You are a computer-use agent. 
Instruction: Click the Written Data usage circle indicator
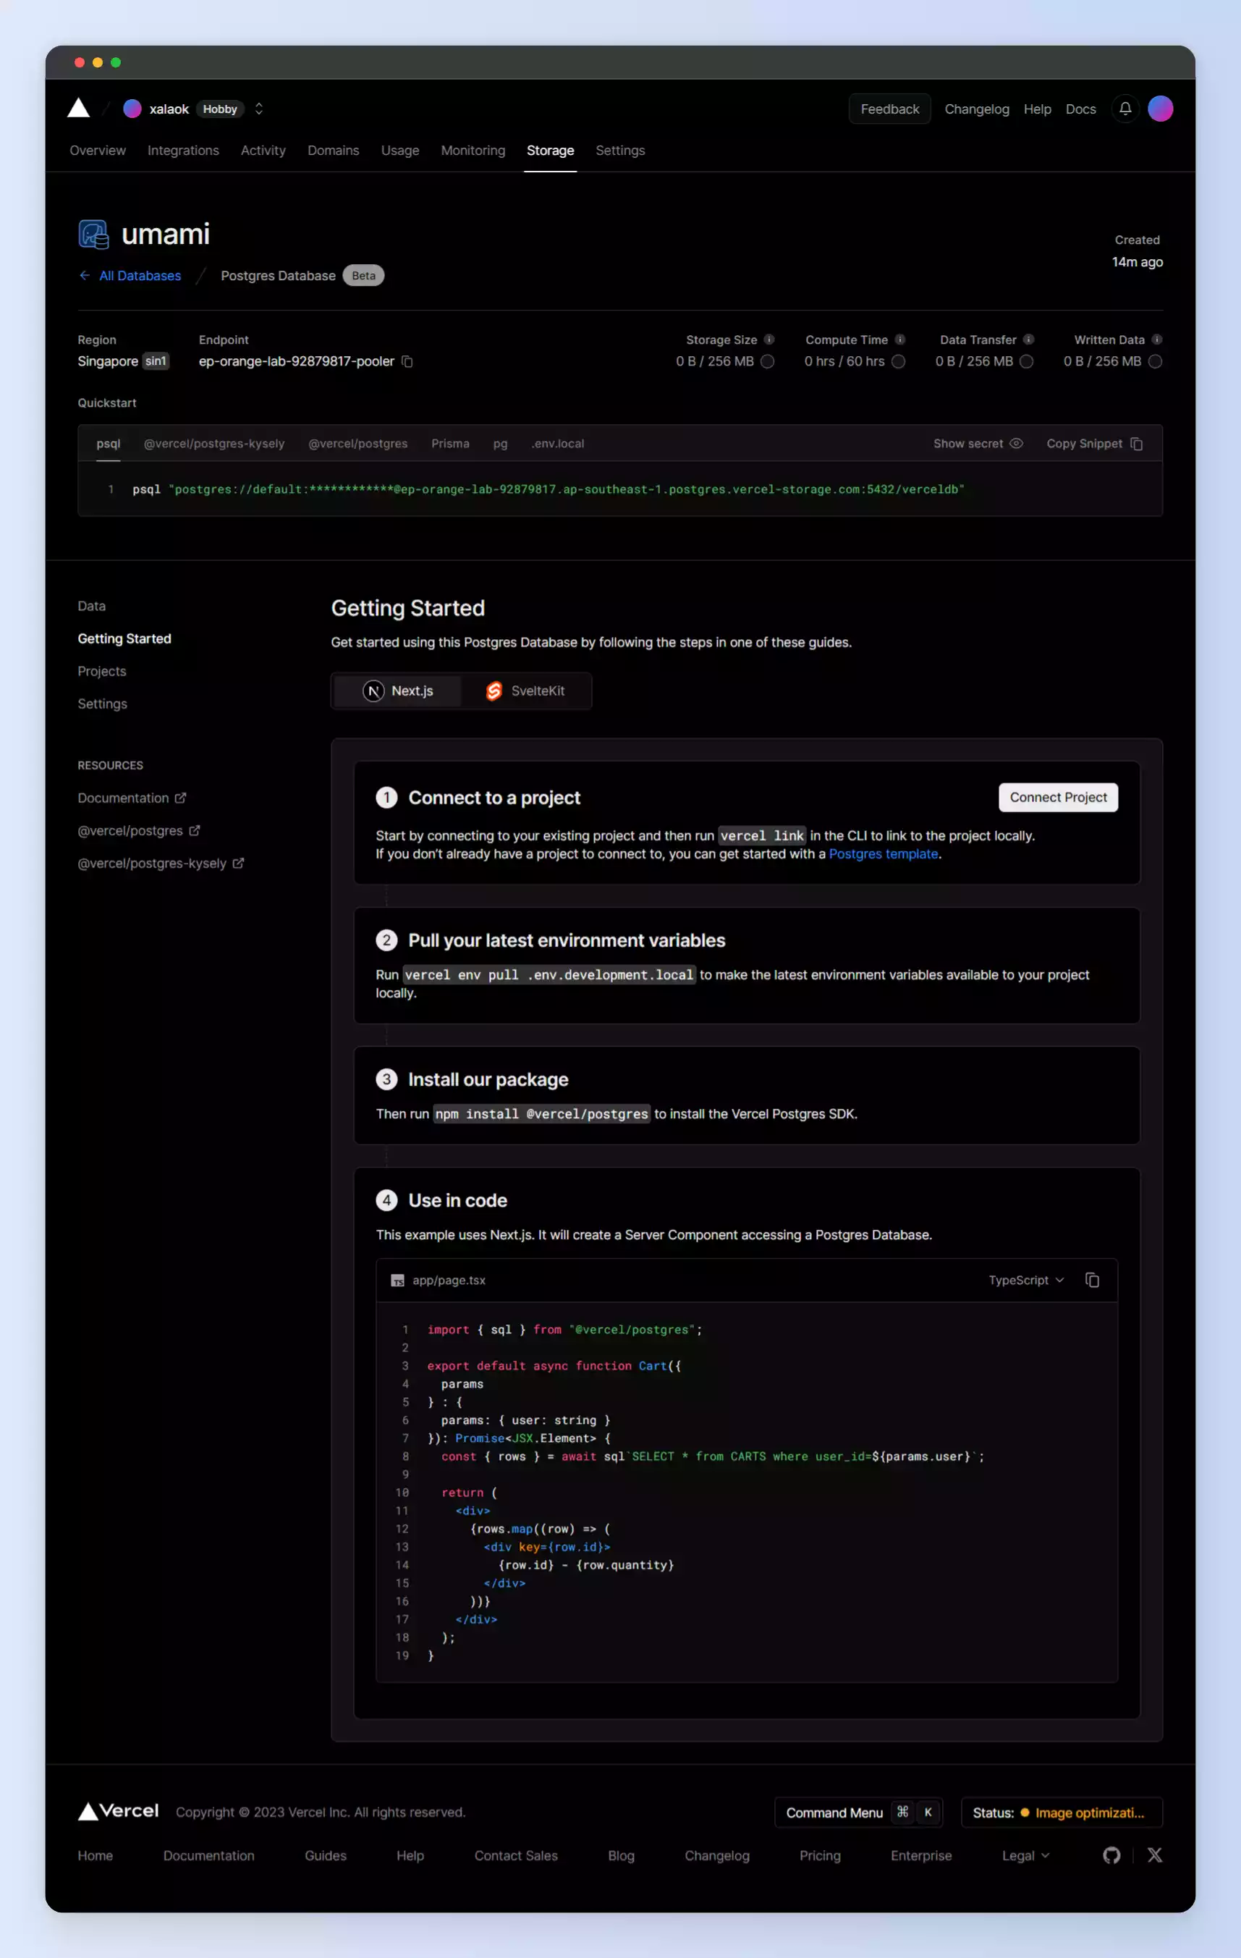click(1155, 362)
